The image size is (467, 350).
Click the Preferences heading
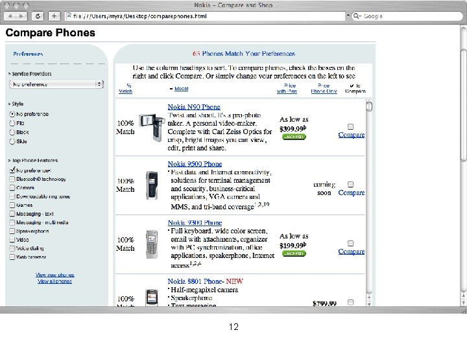[28, 54]
